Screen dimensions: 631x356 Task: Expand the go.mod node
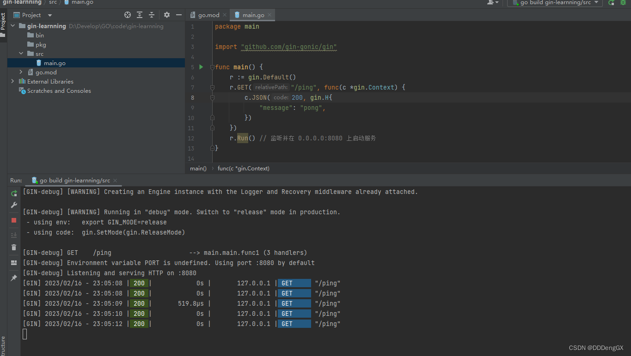tap(21, 72)
